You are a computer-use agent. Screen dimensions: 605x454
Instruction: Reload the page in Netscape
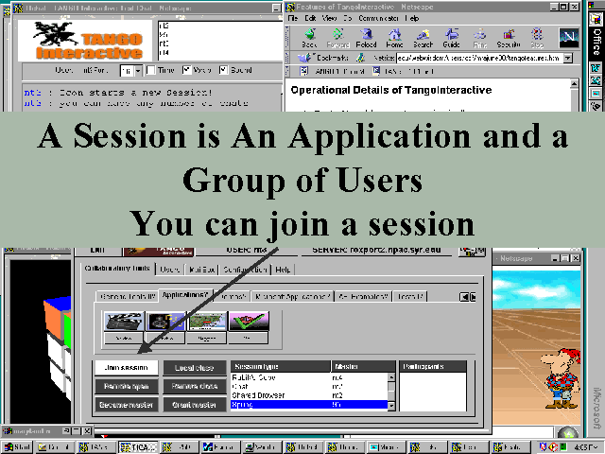366,38
